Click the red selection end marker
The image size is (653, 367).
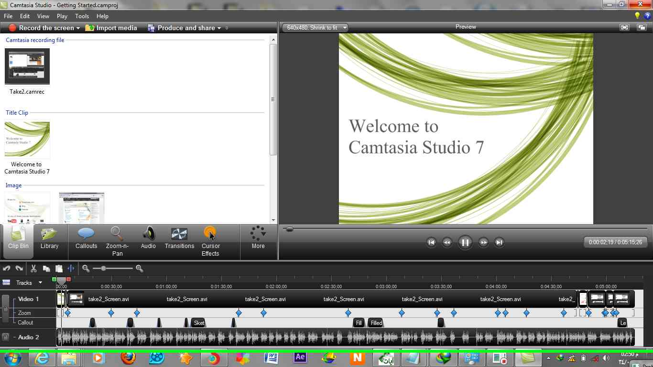click(68, 279)
